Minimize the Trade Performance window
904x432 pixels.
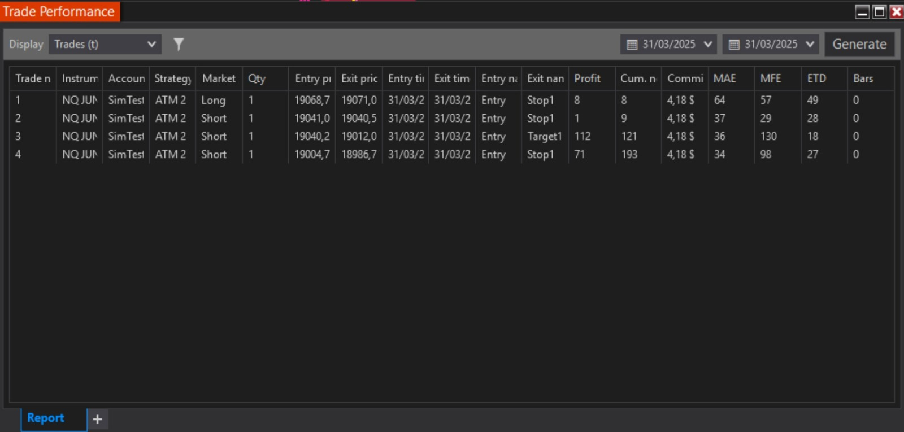[862, 11]
